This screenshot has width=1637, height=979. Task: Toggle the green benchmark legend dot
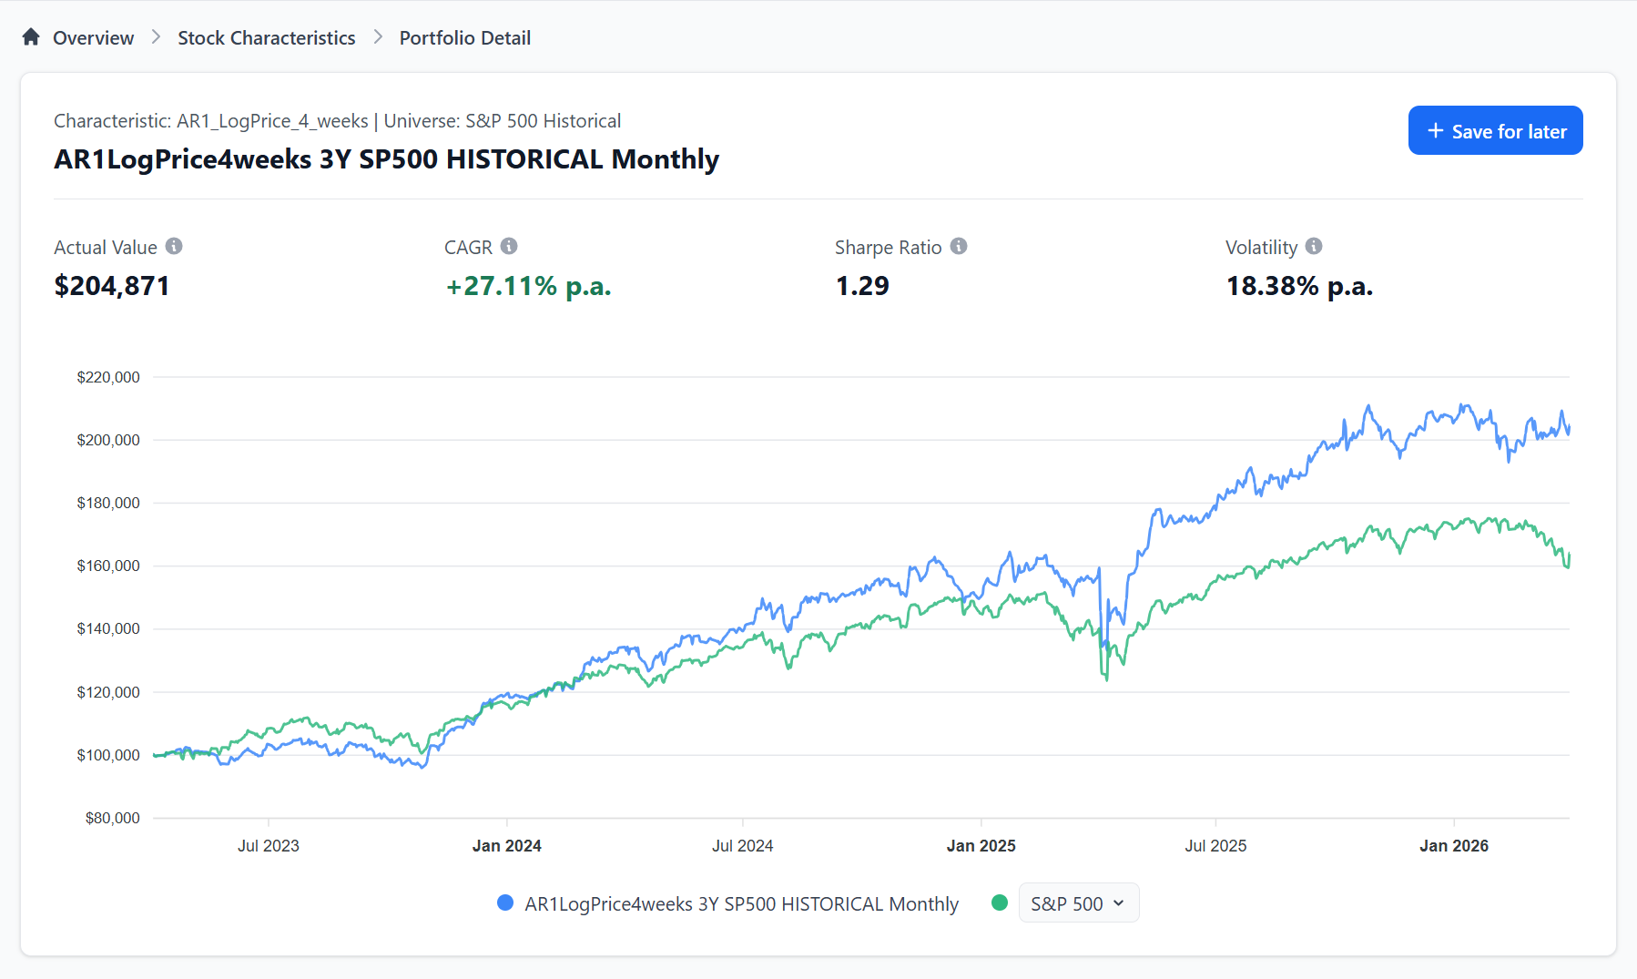(x=1000, y=903)
